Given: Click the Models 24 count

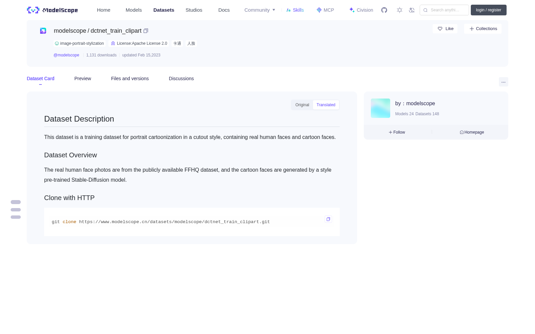Looking at the screenshot, I should 404,114.
